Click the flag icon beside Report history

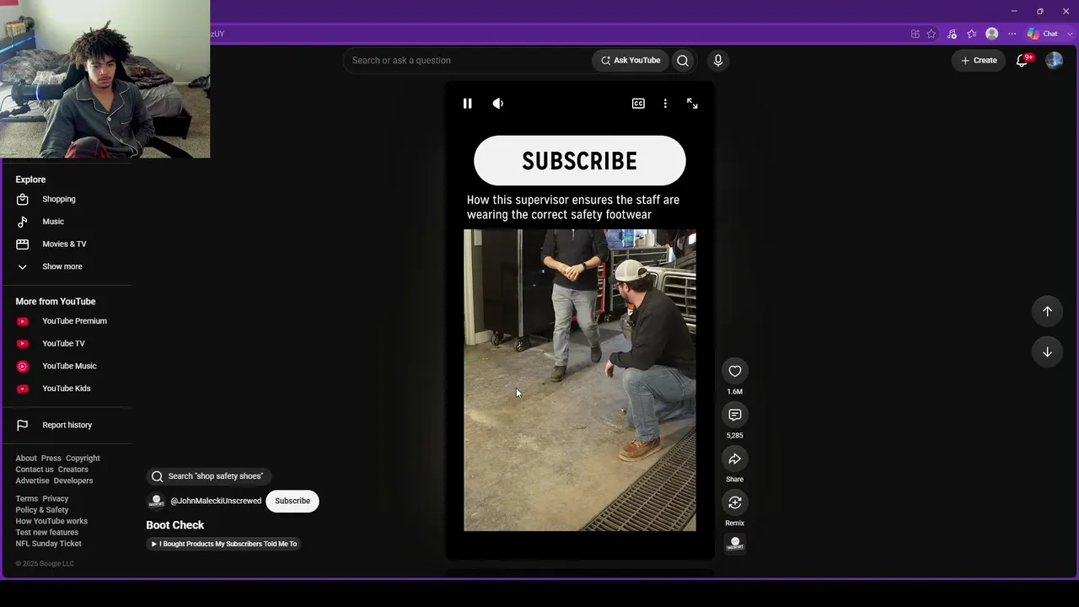pos(23,425)
